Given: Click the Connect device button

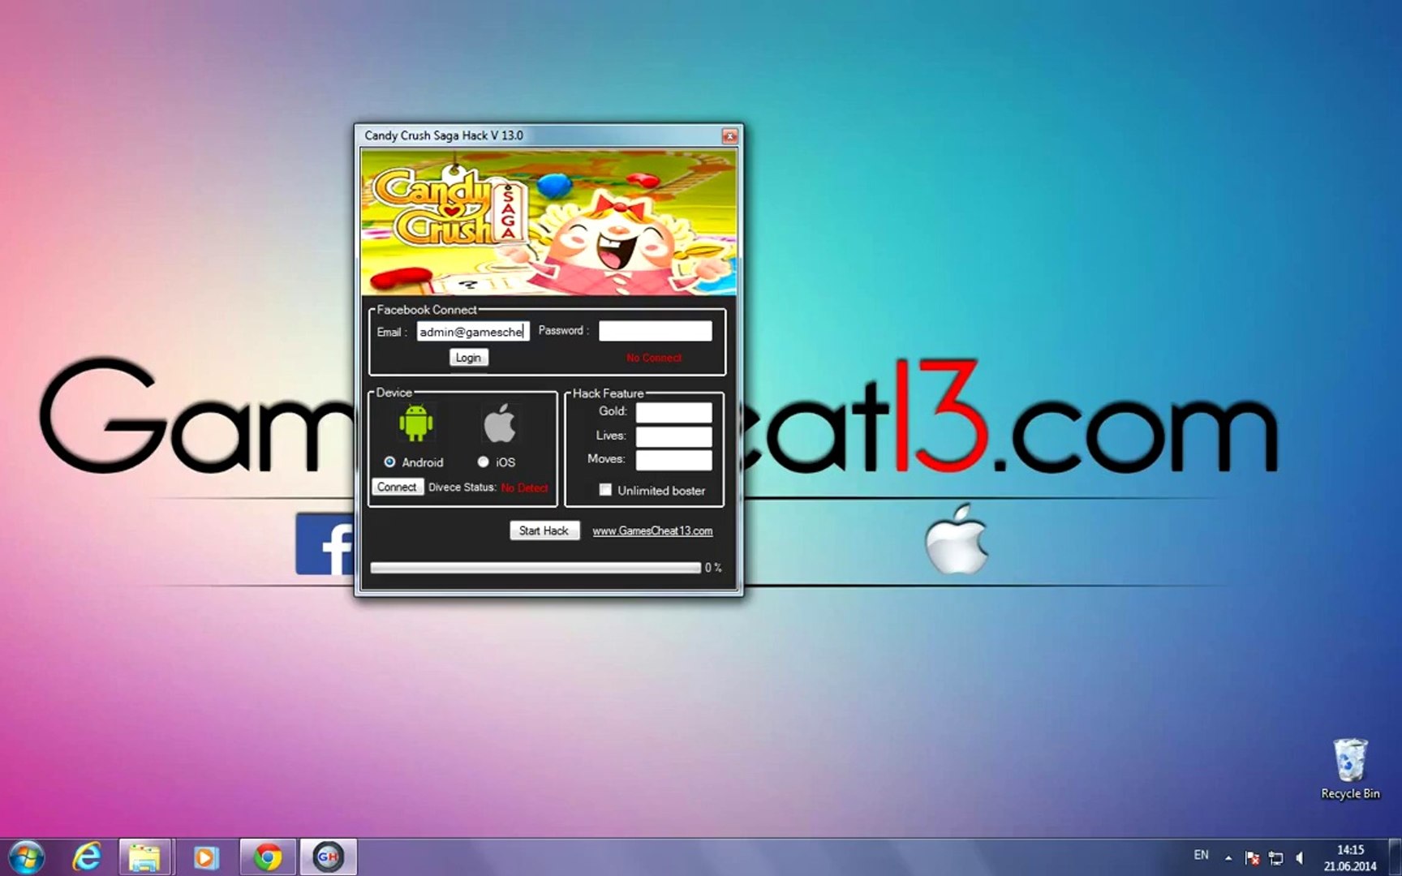Looking at the screenshot, I should [397, 487].
